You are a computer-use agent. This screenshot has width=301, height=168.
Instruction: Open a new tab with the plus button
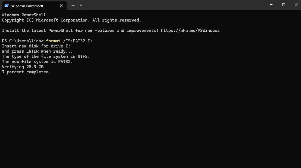point(73,5)
